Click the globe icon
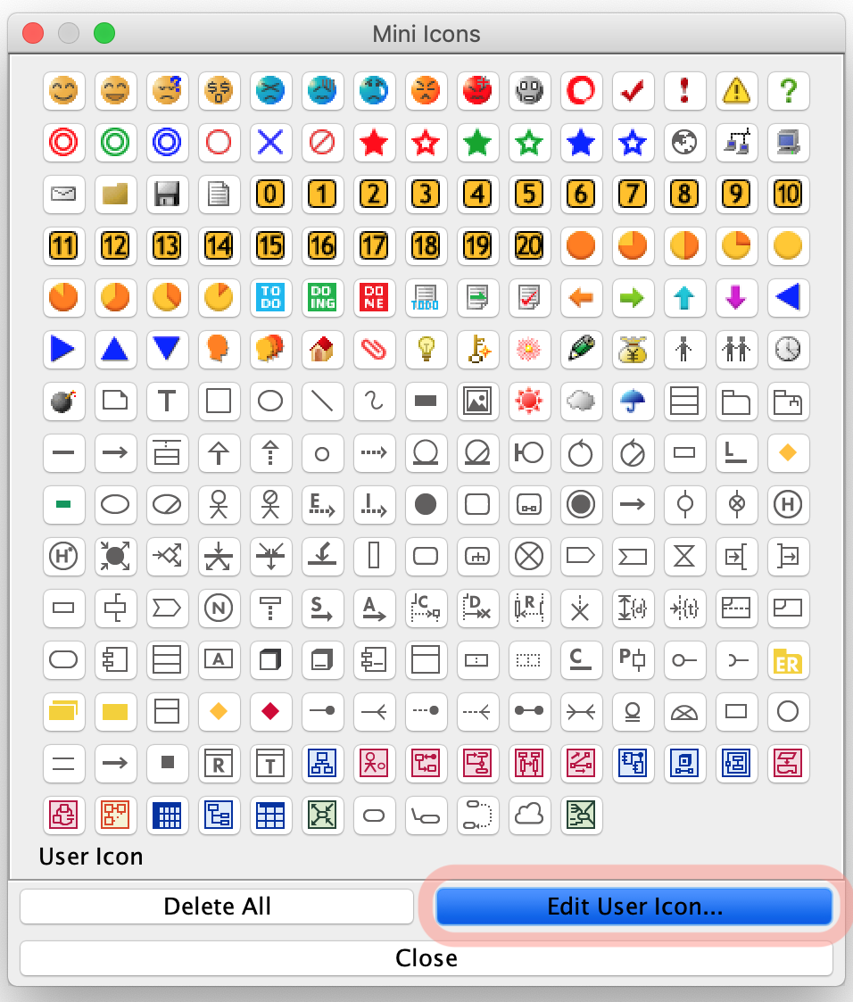 pos(684,143)
